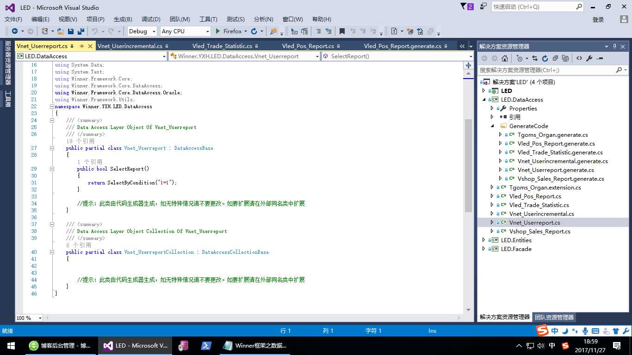632x355 pixels.
Task: Start debugging with the Firefox run button
Action: [x=229, y=31]
